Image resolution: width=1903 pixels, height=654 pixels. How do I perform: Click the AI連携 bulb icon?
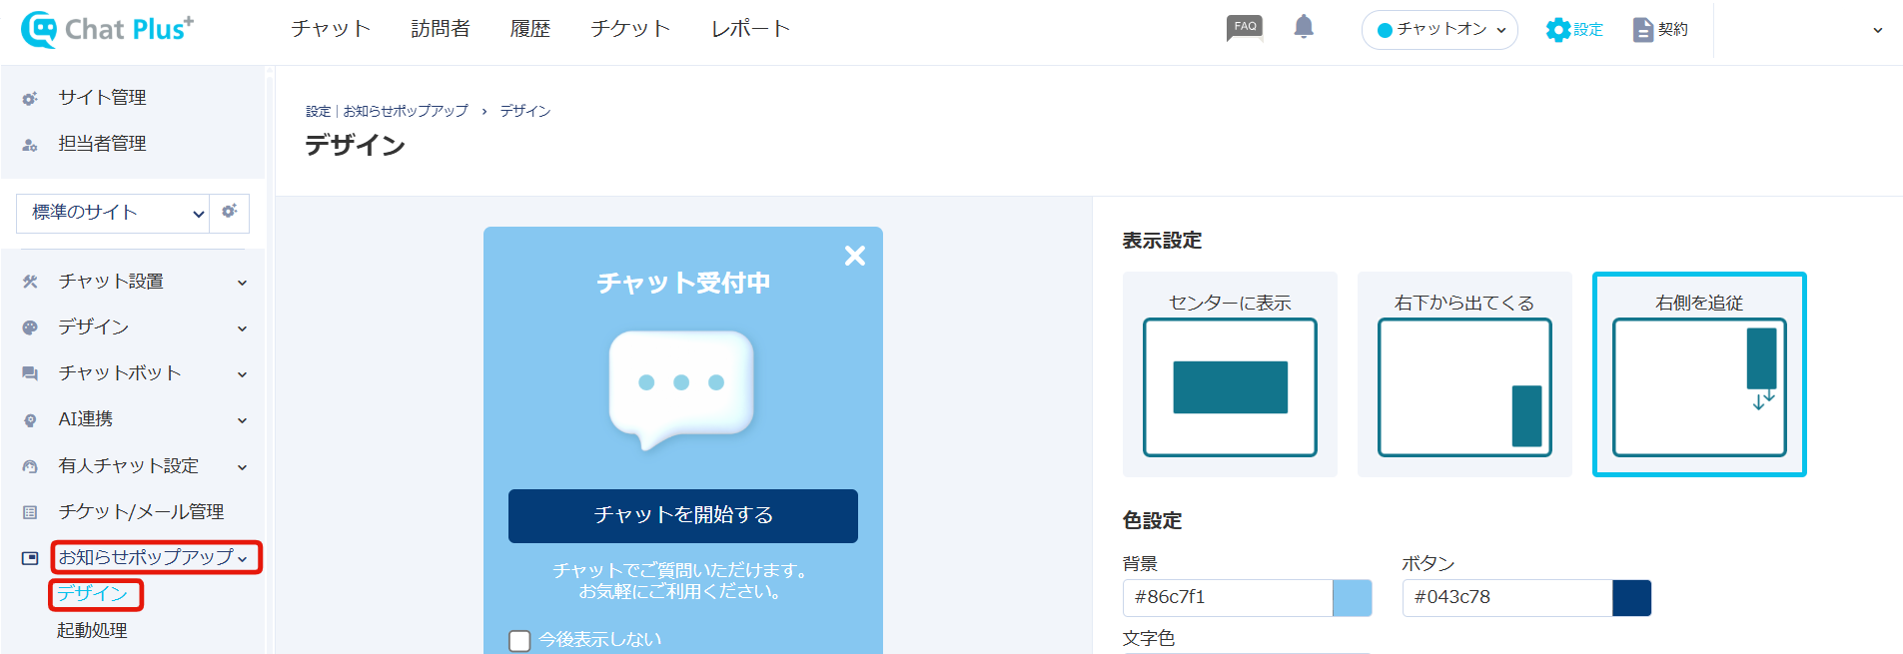(x=30, y=420)
